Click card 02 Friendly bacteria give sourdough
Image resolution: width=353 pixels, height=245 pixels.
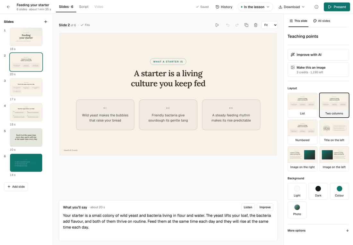click(168, 115)
